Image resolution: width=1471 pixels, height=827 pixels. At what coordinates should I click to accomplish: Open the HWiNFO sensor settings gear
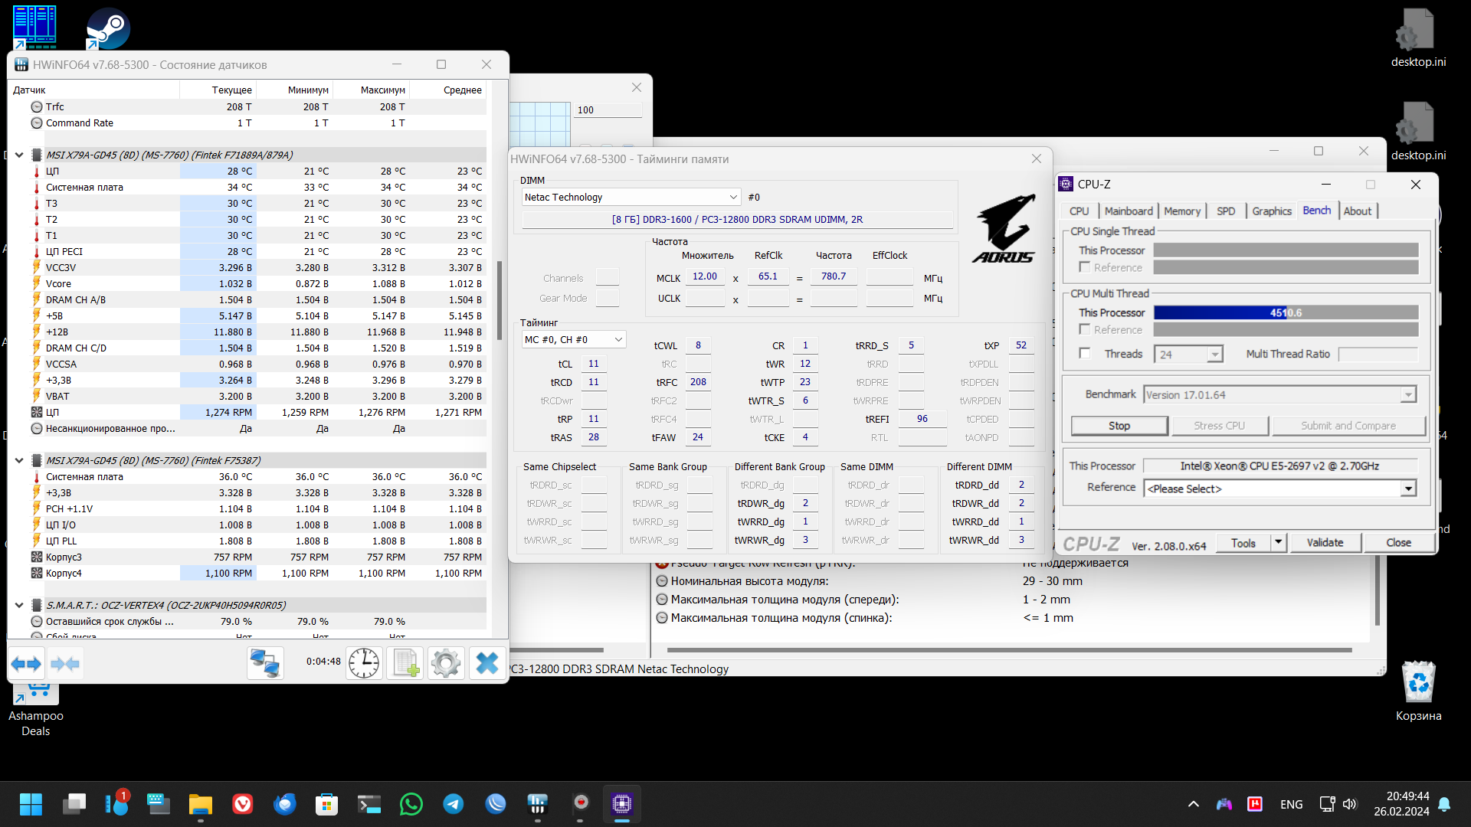click(x=446, y=663)
